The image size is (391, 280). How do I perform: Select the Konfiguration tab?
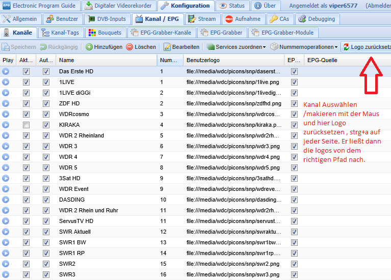186,6
